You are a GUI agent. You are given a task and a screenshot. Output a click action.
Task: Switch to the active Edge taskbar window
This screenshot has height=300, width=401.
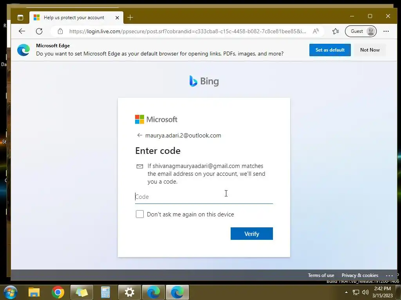coord(177,292)
